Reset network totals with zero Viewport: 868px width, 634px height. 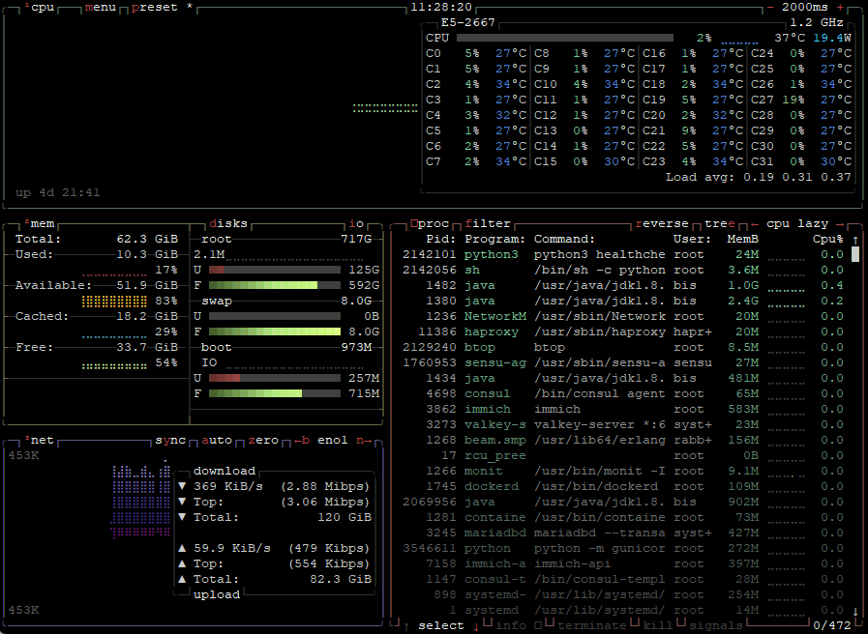point(263,440)
